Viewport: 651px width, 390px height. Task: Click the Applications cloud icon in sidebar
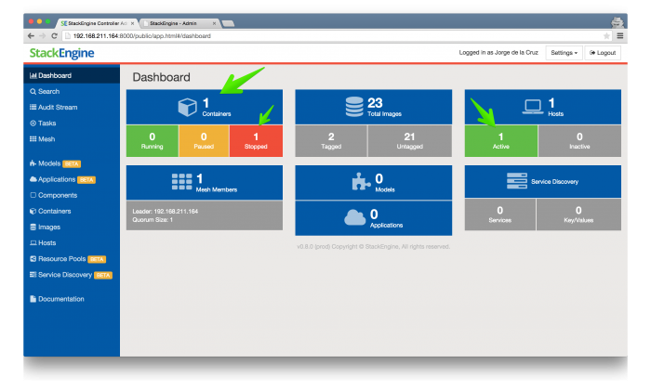point(33,179)
